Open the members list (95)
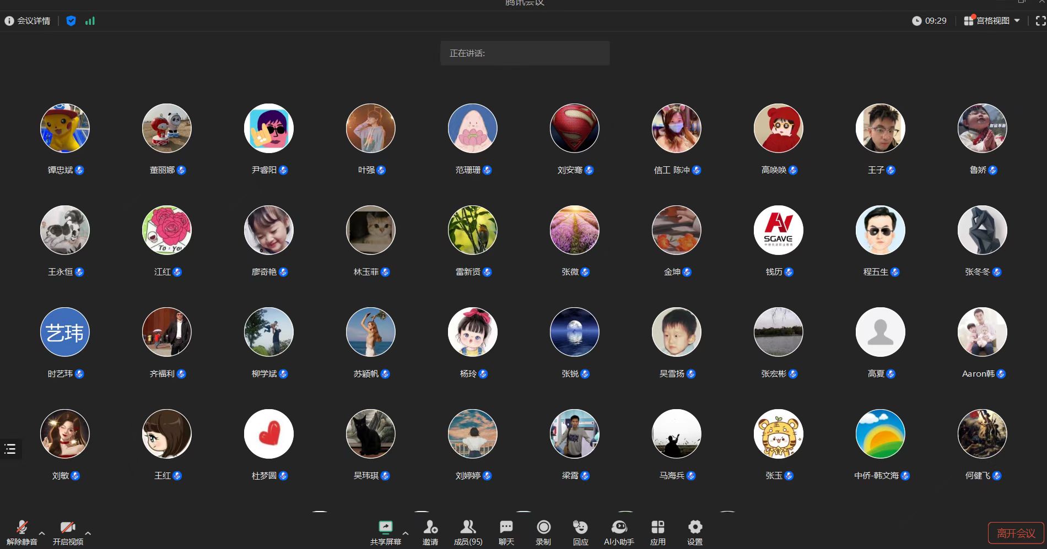The image size is (1047, 549). pos(468,528)
